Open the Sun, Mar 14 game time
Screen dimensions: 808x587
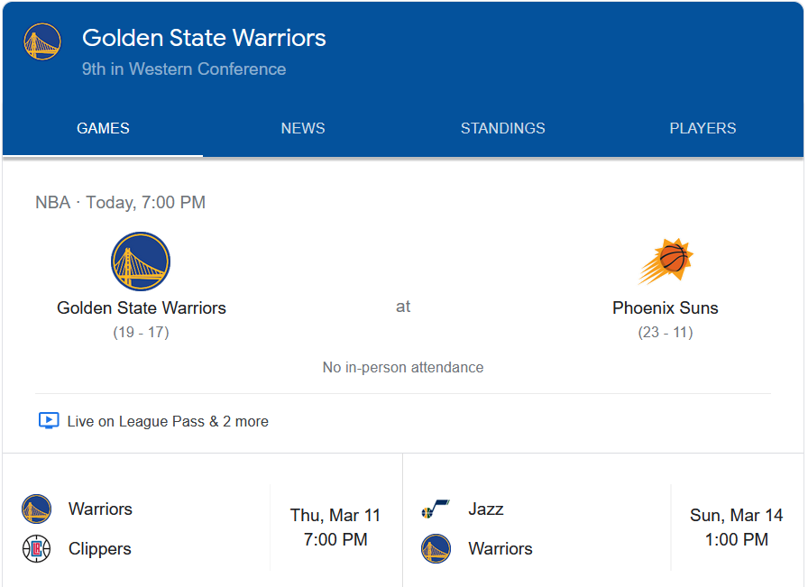tap(736, 527)
